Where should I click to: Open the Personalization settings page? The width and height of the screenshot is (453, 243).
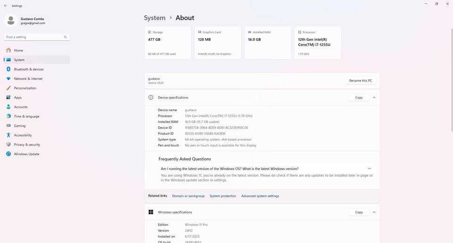[37, 88]
